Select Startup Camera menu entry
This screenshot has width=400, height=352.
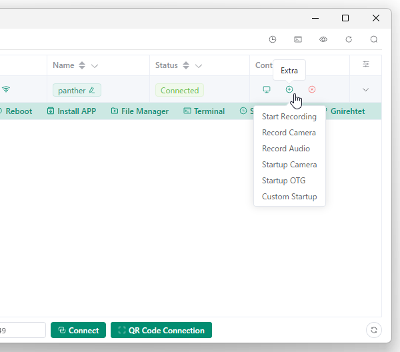tap(289, 165)
